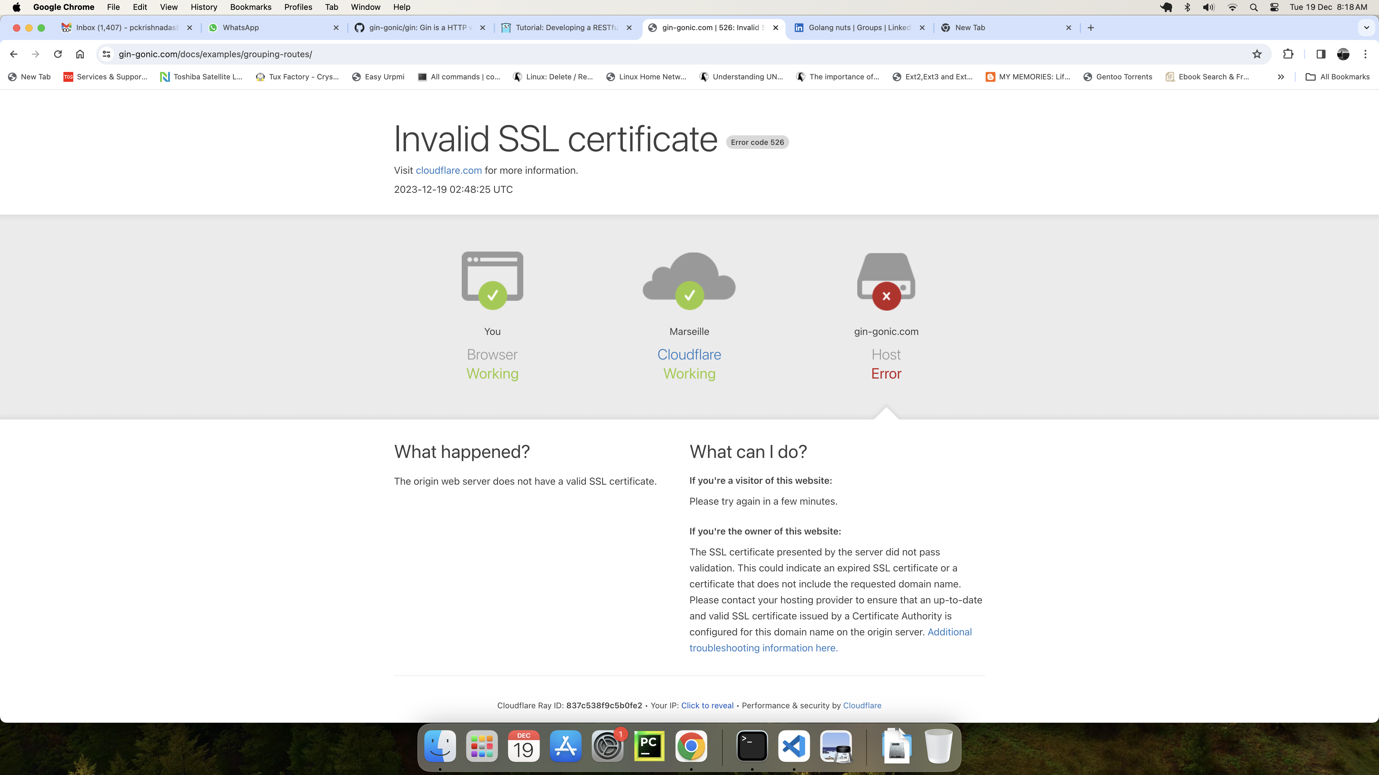Open the MY MEMORIES bookmark
The height and width of the screenshot is (775, 1379).
1028,77
